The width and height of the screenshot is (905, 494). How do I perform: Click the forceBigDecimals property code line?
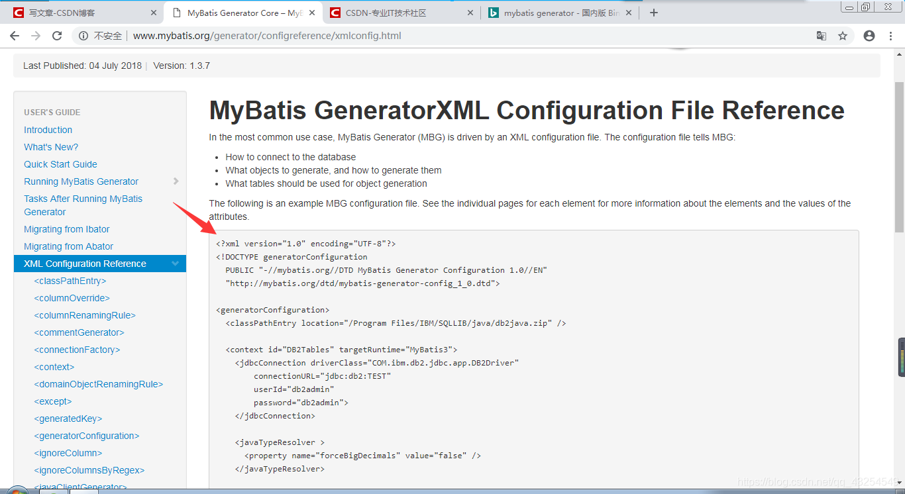click(362, 456)
